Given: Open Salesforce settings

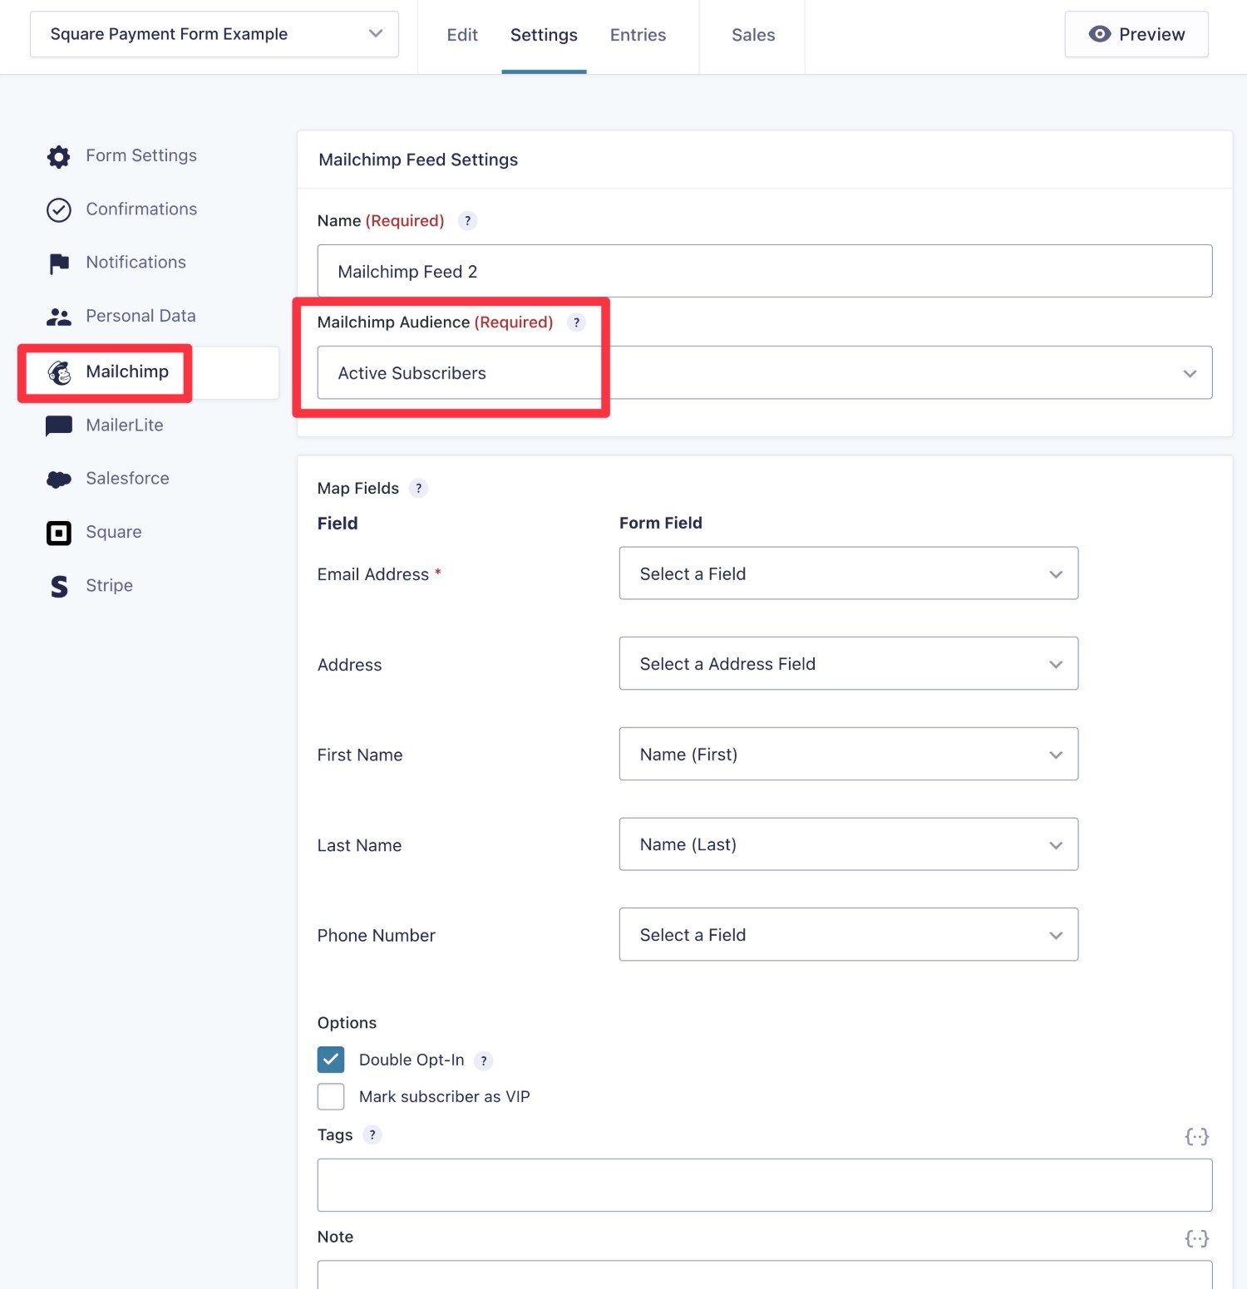Looking at the screenshot, I should coord(127,478).
